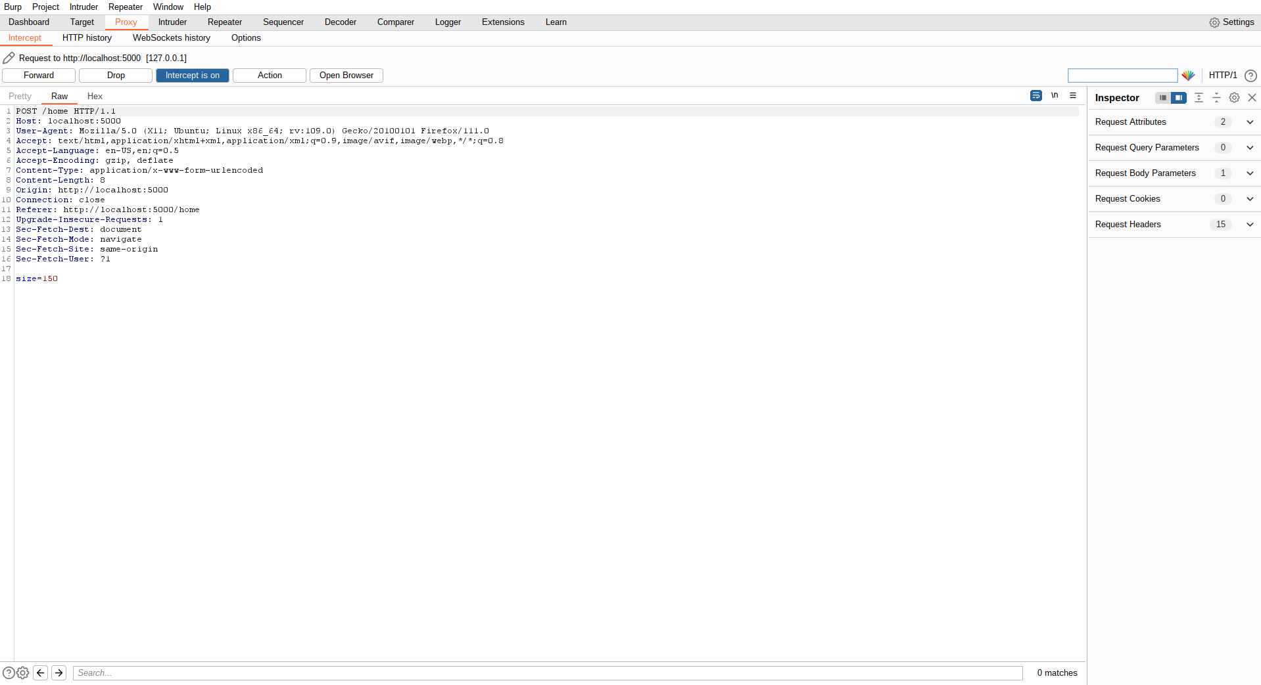1261x685 pixels.
Task: Click the bottom Search field
Action: coord(548,673)
